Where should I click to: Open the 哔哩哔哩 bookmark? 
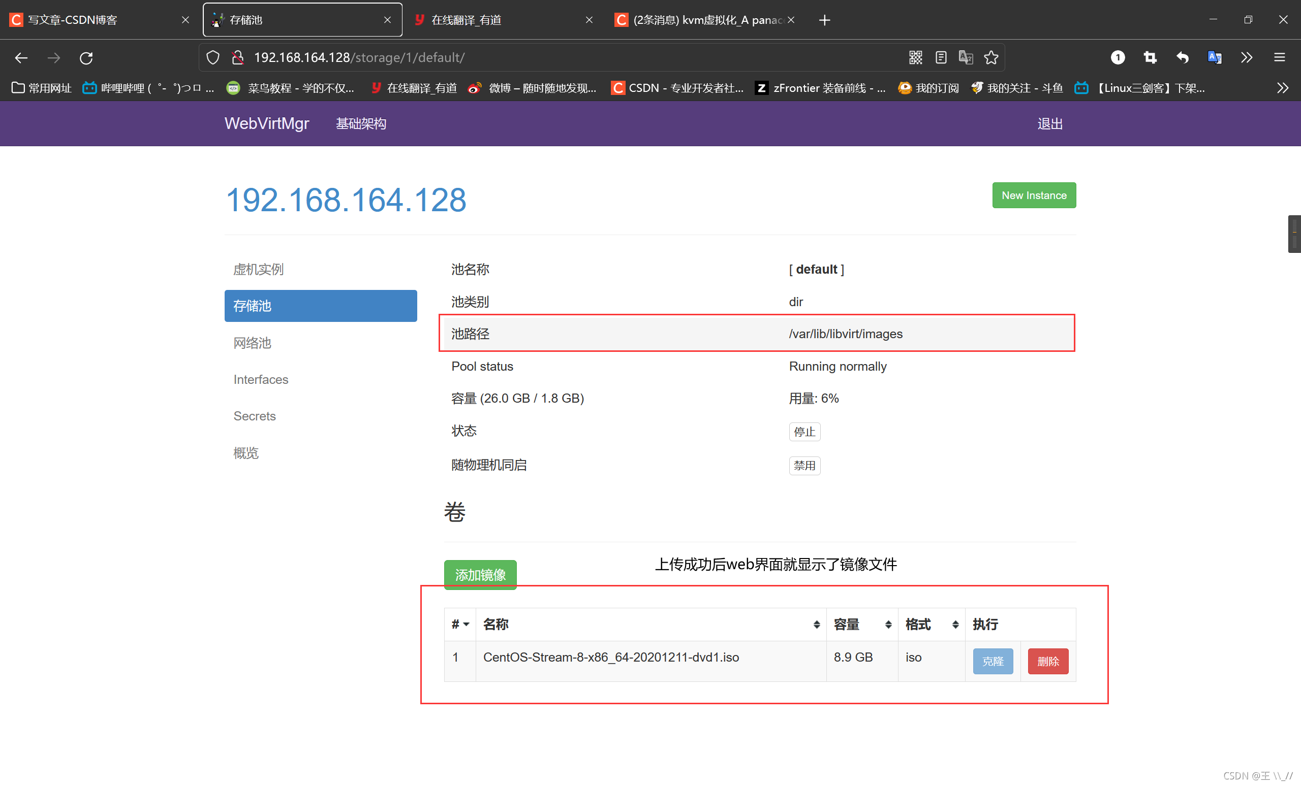coord(148,87)
